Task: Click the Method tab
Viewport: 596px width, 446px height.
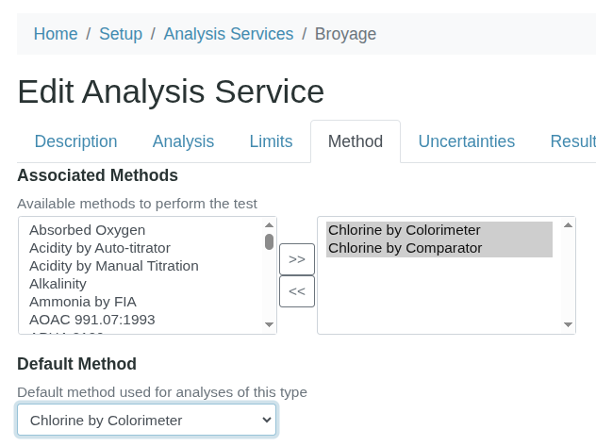Action: coord(355,141)
